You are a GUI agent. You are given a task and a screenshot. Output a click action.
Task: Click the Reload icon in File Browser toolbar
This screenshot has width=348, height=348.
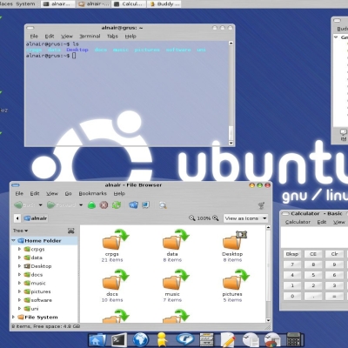point(117,205)
